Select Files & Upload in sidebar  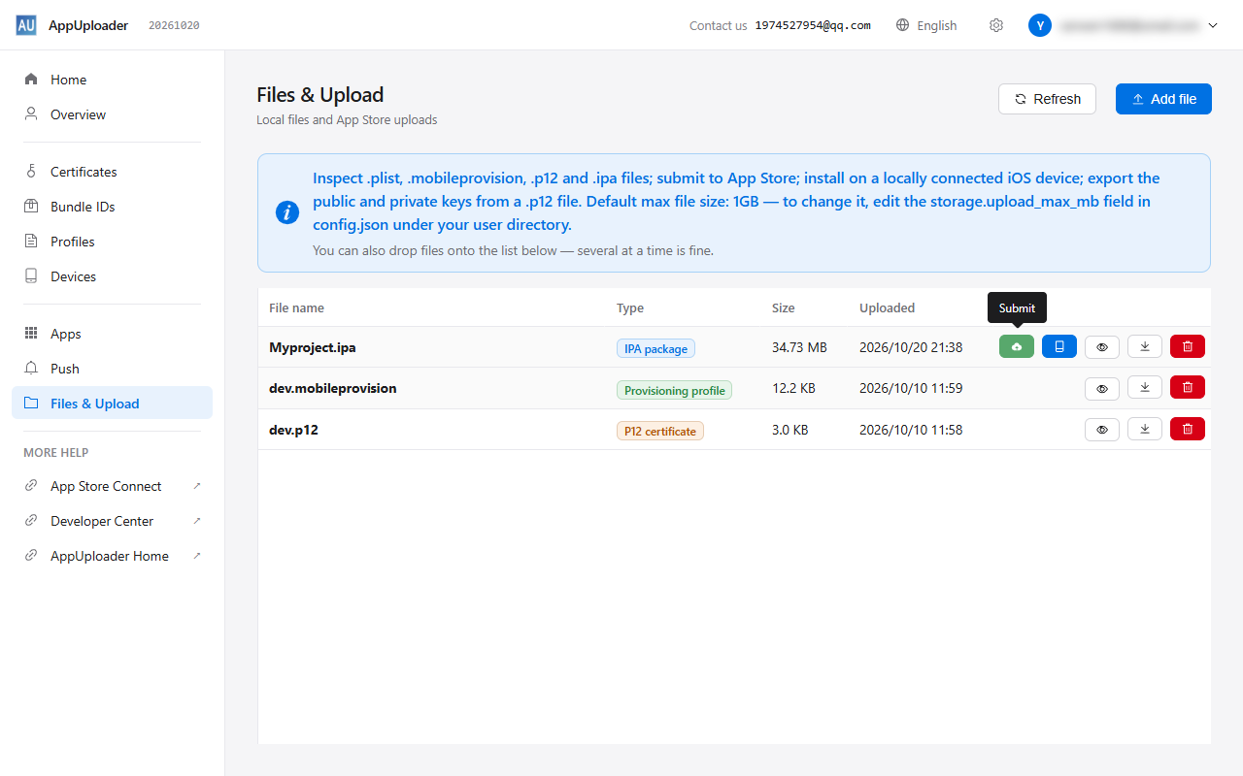coord(112,404)
